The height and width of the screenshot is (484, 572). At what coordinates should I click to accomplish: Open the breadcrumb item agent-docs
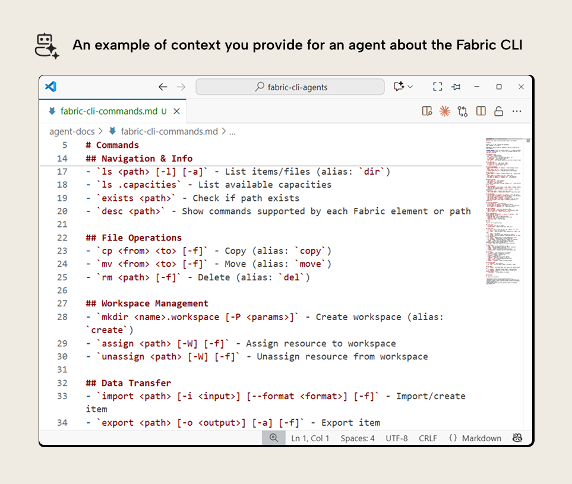pos(71,131)
